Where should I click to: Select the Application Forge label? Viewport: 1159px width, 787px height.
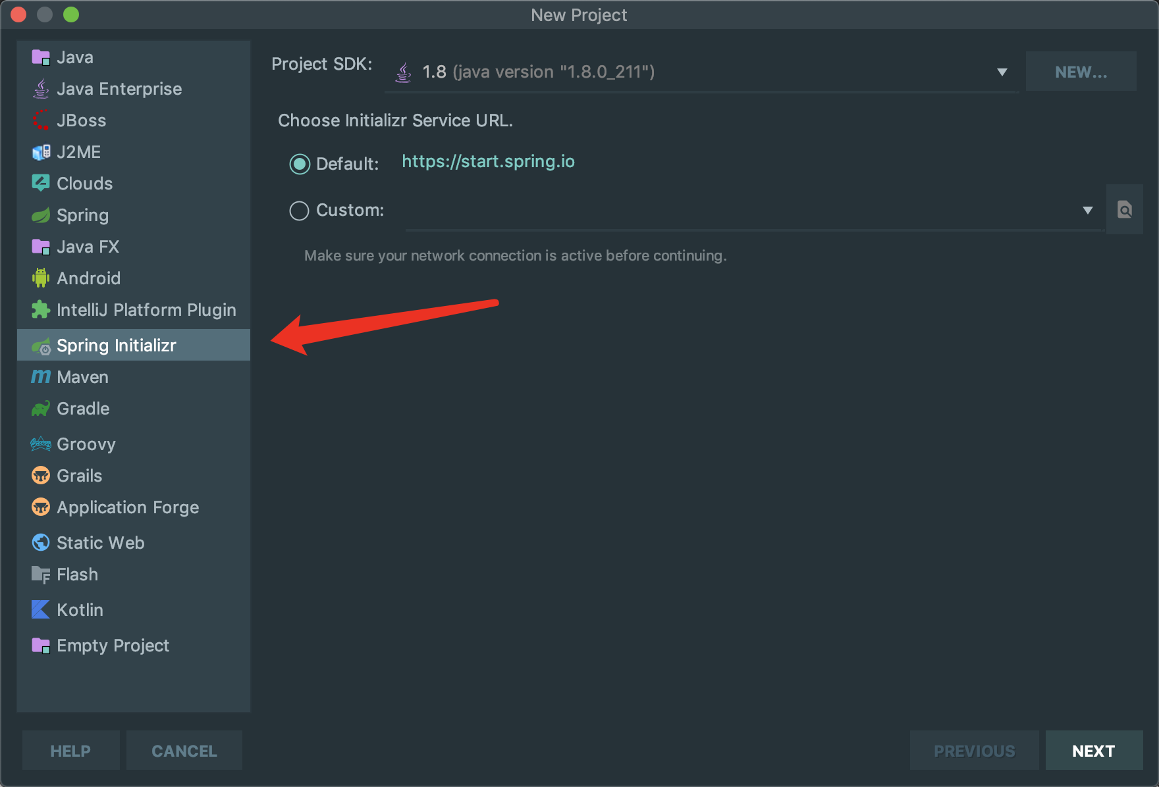(128, 507)
